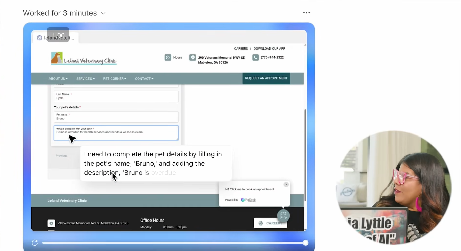
Task: Open the Contact navigation menu
Action: point(144,79)
